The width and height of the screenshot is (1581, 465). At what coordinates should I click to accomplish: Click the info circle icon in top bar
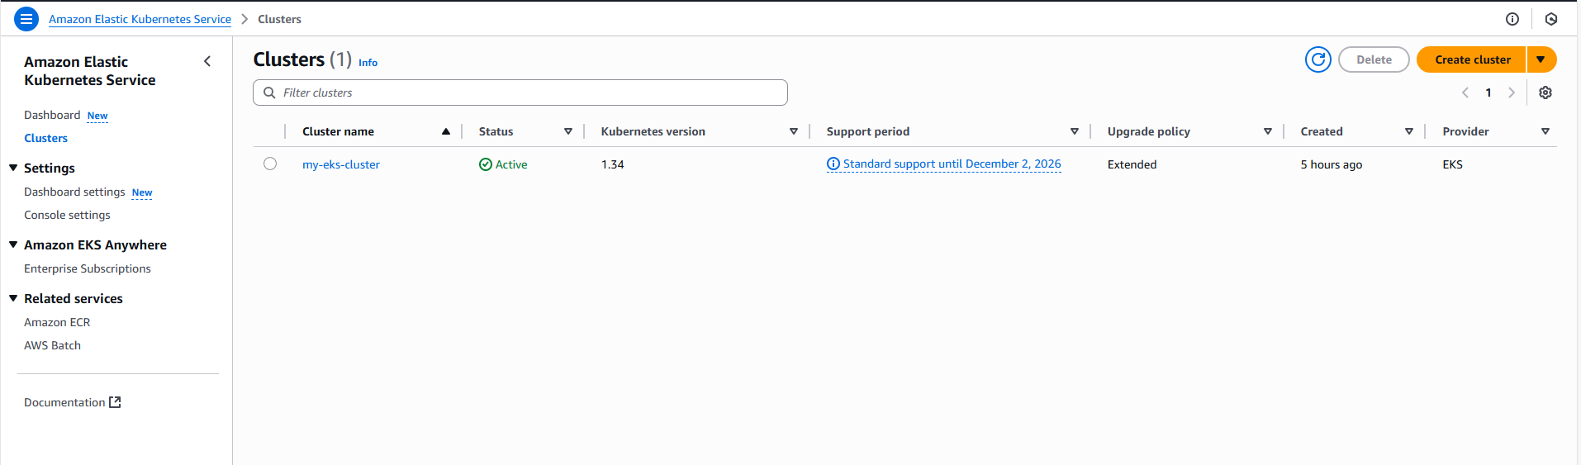1512,19
